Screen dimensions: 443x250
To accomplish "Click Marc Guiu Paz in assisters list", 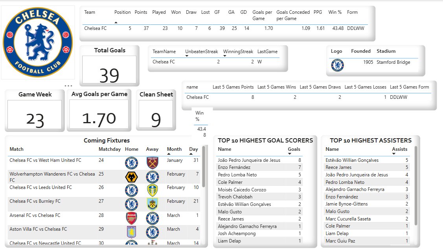I will [x=340, y=241].
